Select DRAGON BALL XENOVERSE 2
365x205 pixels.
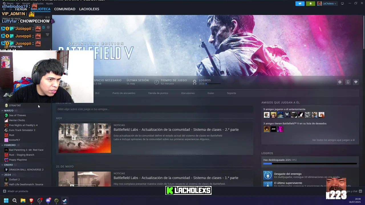26,170
